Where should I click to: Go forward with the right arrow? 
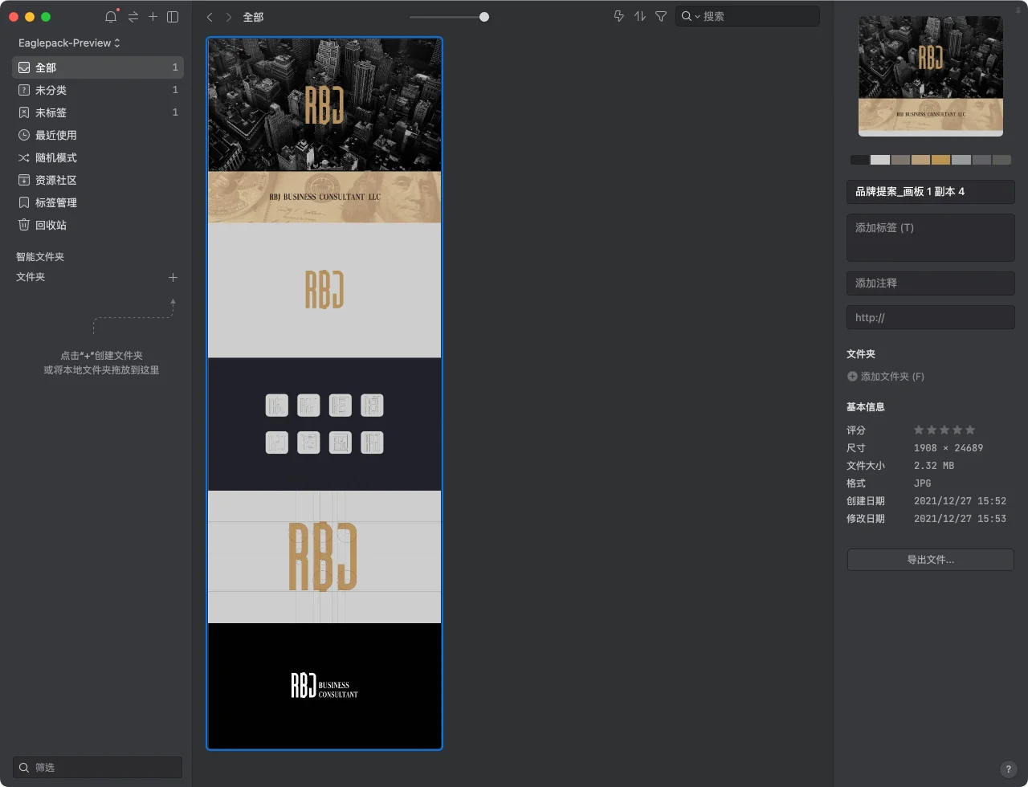point(229,17)
